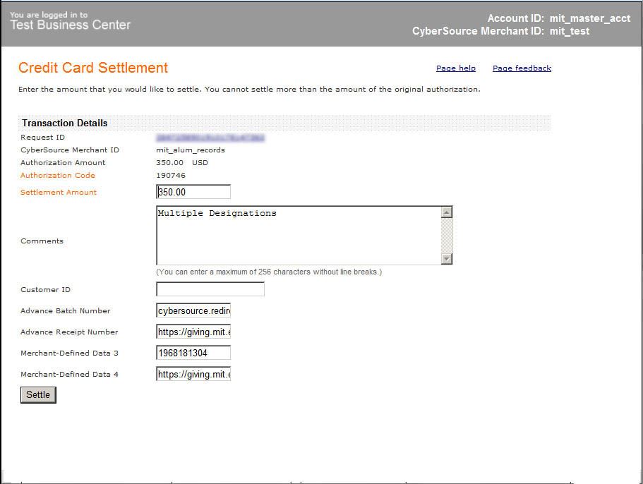The height and width of the screenshot is (484, 643).
Task: Click the orange Settlement Amount label
Action: coord(59,193)
